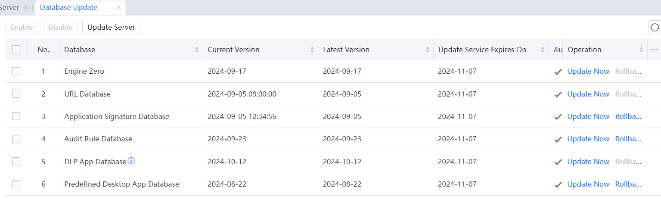This screenshot has width=661, height=209.
Task: Select the Audit Rule Database checkbox
Action: coord(16,139)
